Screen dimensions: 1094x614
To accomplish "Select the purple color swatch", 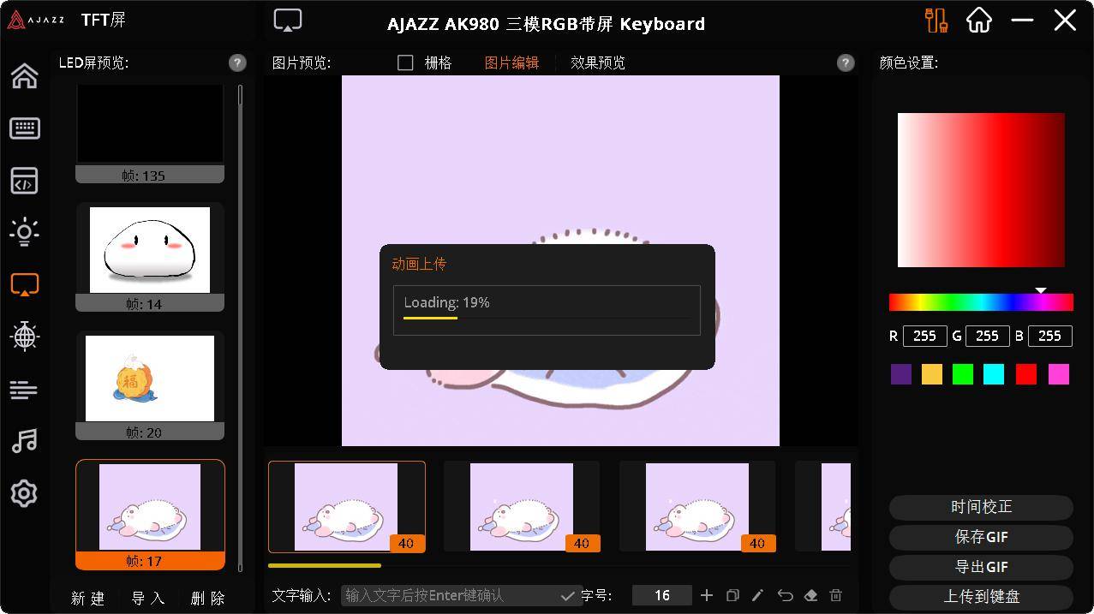I will pos(901,374).
